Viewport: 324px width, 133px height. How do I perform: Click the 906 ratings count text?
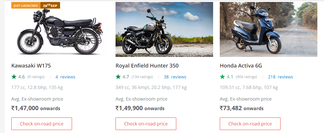(246, 77)
